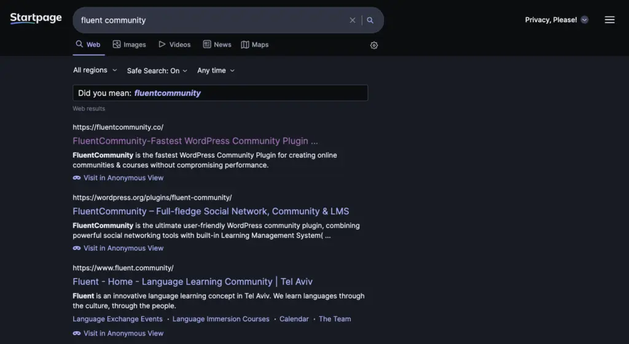Image resolution: width=629 pixels, height=344 pixels.
Task: Switch to the News tab
Action: [x=217, y=44]
